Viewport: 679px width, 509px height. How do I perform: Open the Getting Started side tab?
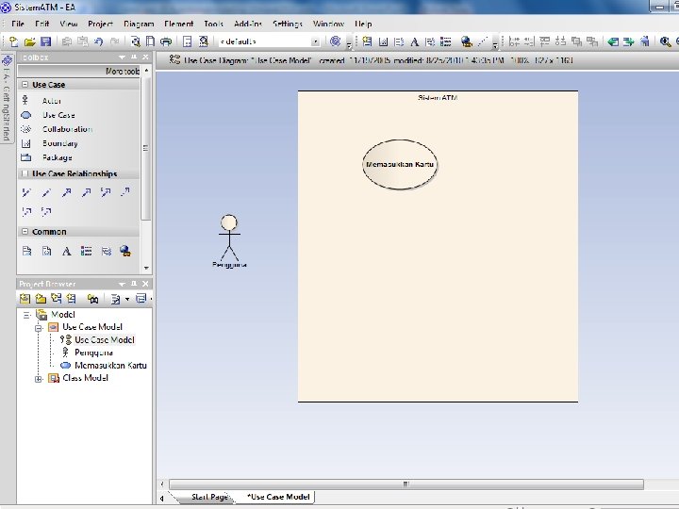[7, 100]
